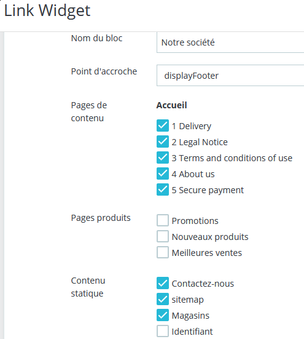Viewport: 304px width, 339px height.
Task: Uncheck the Magasins checkbox
Action: pyautogui.click(x=163, y=315)
